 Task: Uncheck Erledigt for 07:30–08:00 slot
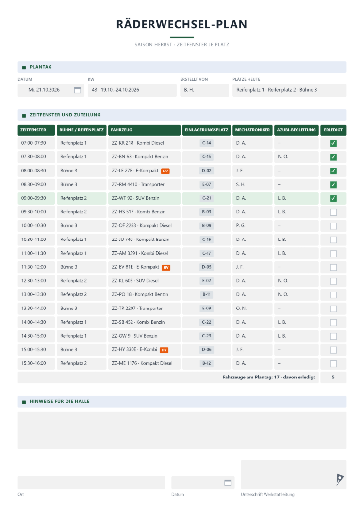[333, 157]
